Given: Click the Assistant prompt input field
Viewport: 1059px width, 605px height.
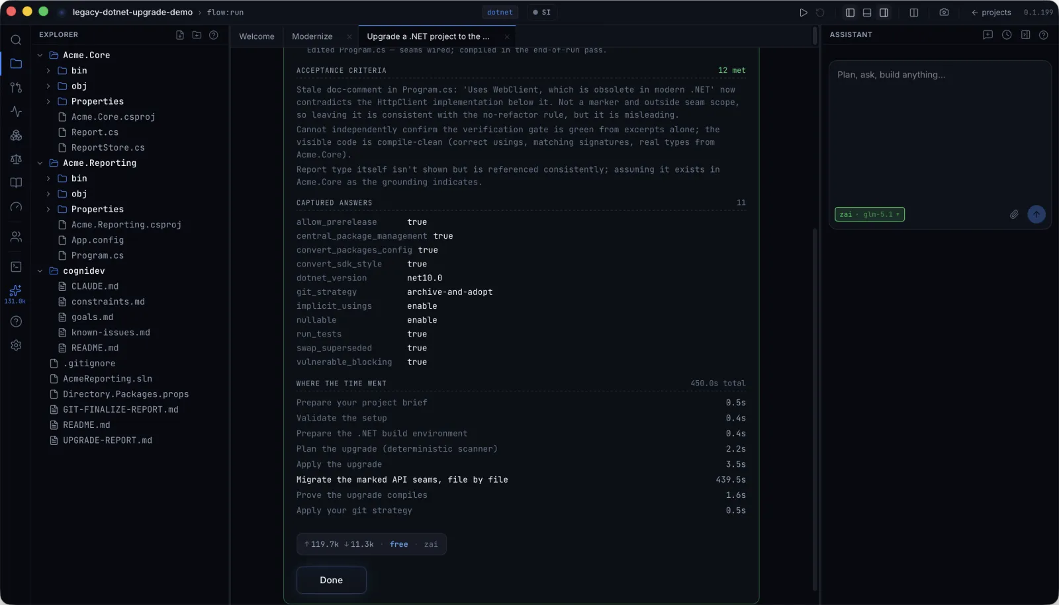Looking at the screenshot, I should click(x=940, y=132).
